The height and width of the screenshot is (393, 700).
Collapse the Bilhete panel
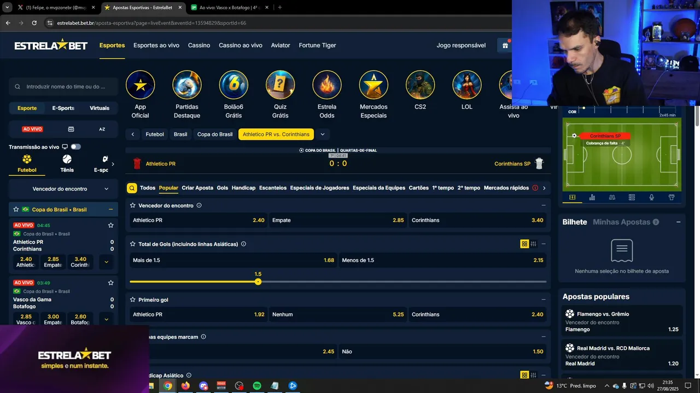(679, 222)
